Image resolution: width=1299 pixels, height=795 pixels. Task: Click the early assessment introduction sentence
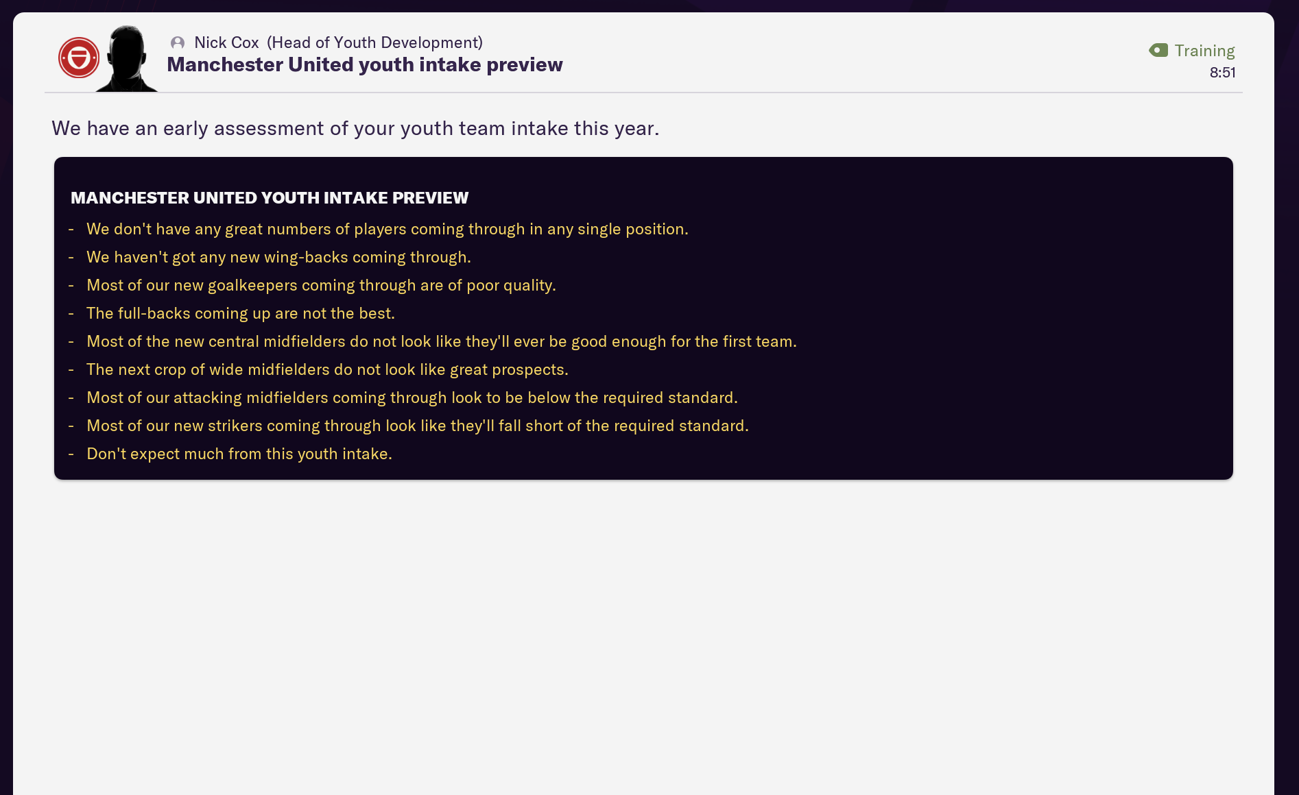click(x=355, y=127)
